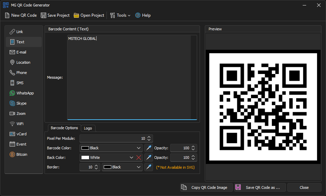
Task: Click Open Project in the toolbar
Action: (x=89, y=15)
